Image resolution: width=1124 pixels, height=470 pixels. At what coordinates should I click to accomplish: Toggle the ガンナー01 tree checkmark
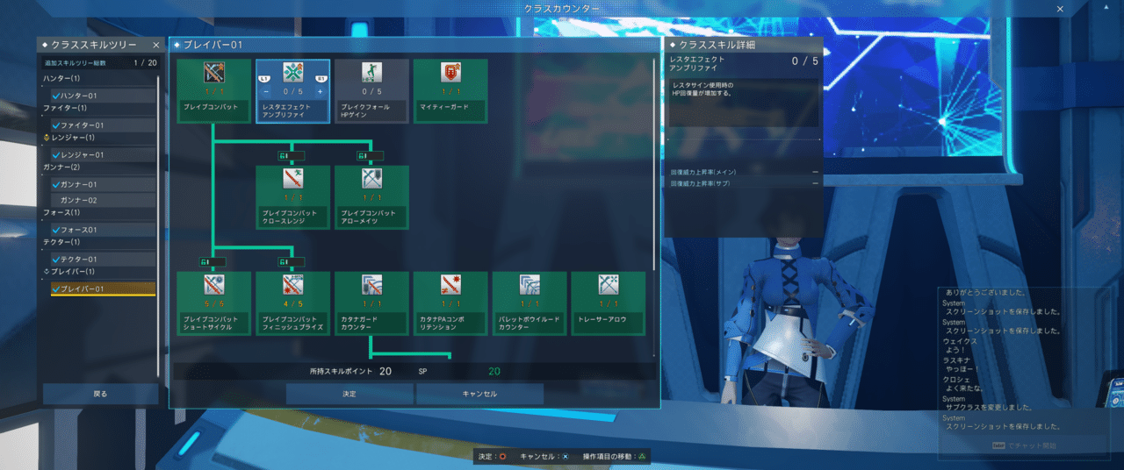click(56, 185)
